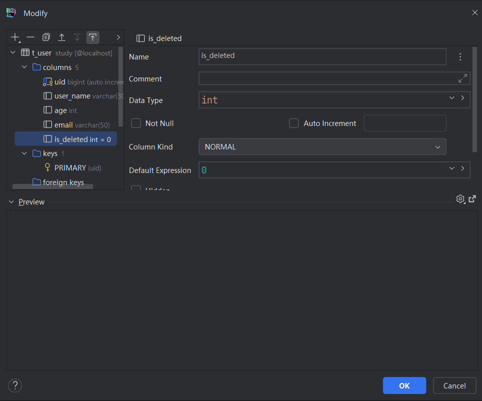Enable the Not Null checkbox
This screenshot has height=401, width=482.
click(136, 123)
